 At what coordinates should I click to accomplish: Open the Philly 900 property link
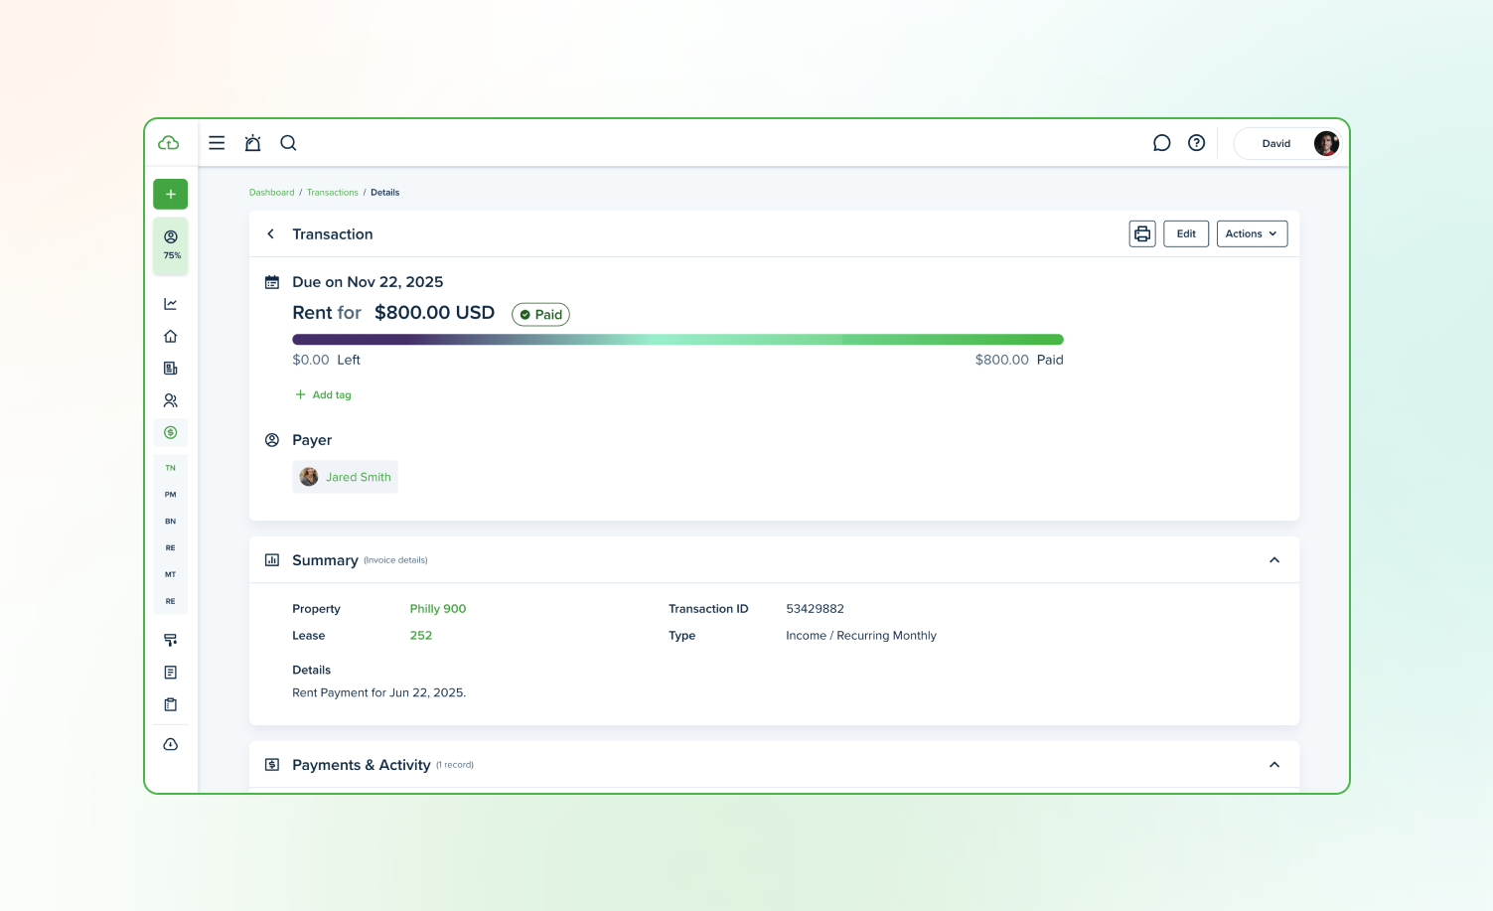pos(437,609)
